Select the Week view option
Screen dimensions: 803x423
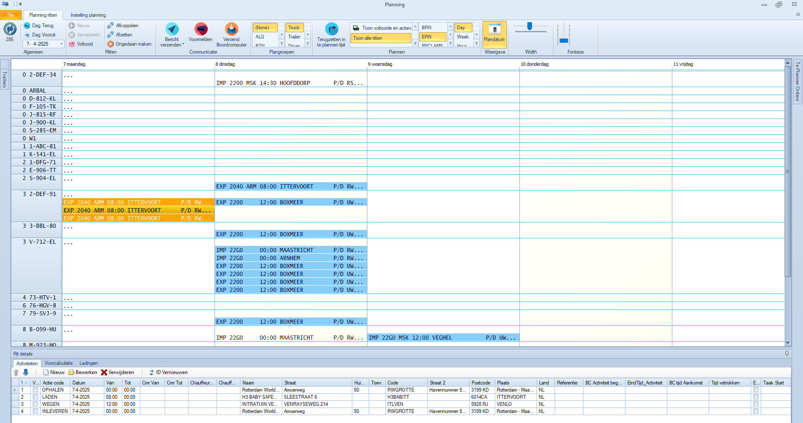tap(463, 37)
